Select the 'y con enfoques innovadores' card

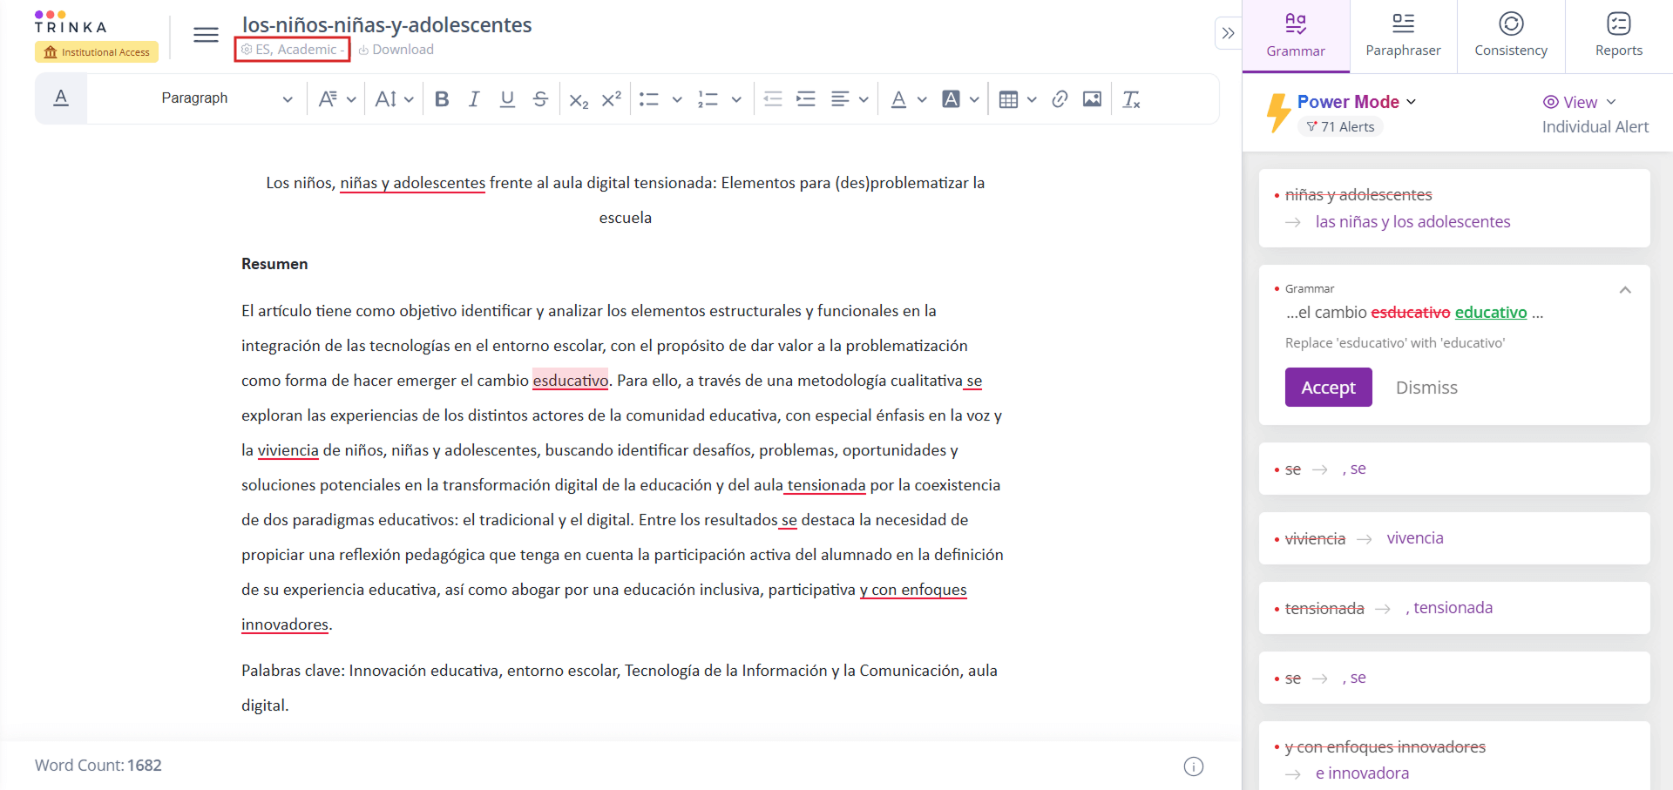[1454, 756]
